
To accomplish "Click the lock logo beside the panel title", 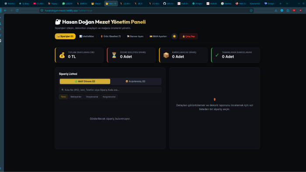I will pos(58,22).
